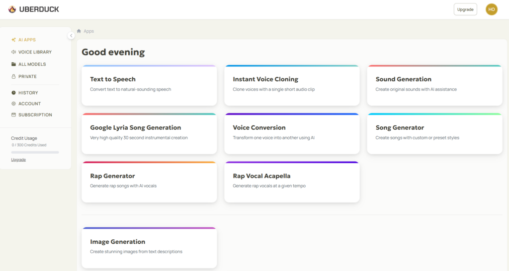The width and height of the screenshot is (509, 271).
Task: Open the Voice Library menu item
Action: [31, 52]
